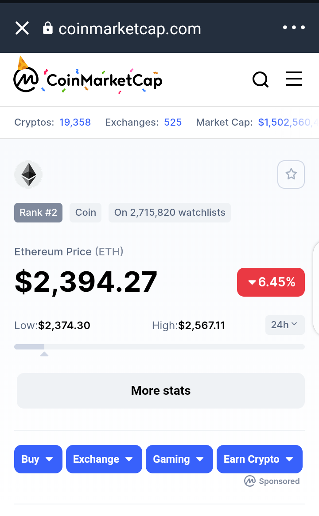Expand the Buy dropdown button

(x=38, y=459)
